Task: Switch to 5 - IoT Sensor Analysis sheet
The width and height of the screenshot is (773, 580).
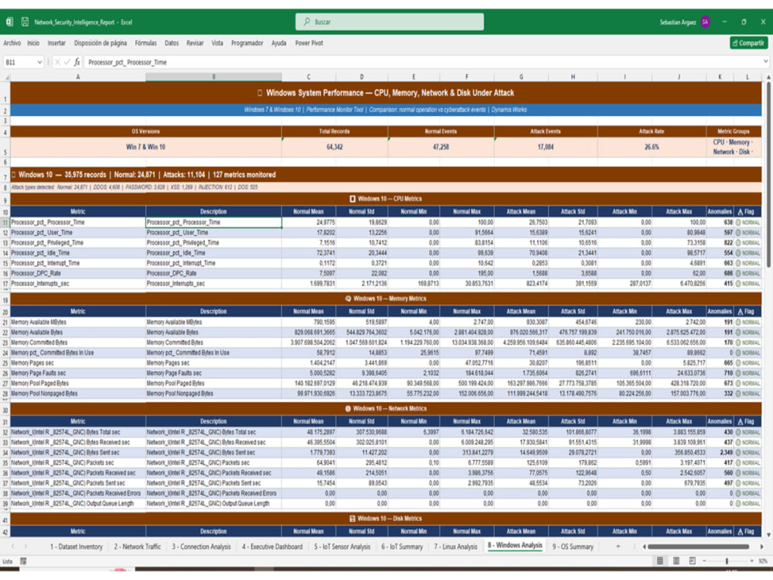Action: 342,547
